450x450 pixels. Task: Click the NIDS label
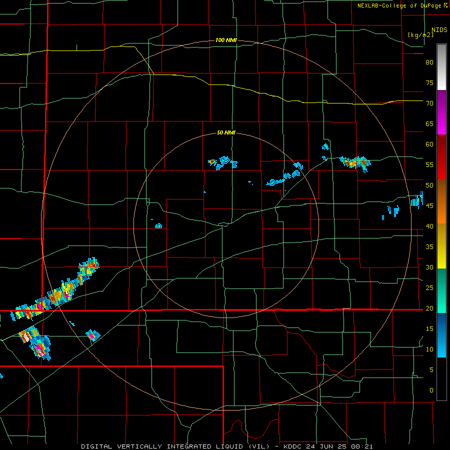click(439, 30)
